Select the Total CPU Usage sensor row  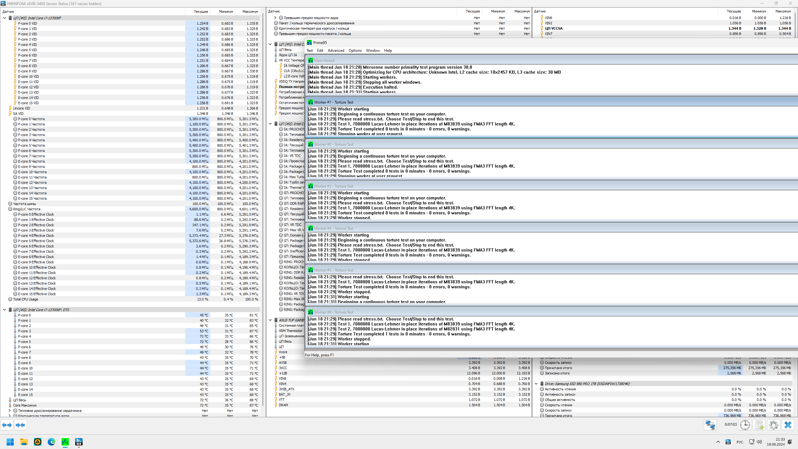[26, 299]
